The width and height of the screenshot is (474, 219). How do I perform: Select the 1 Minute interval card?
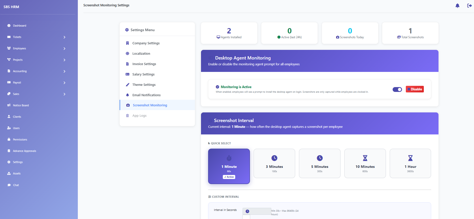229,166
